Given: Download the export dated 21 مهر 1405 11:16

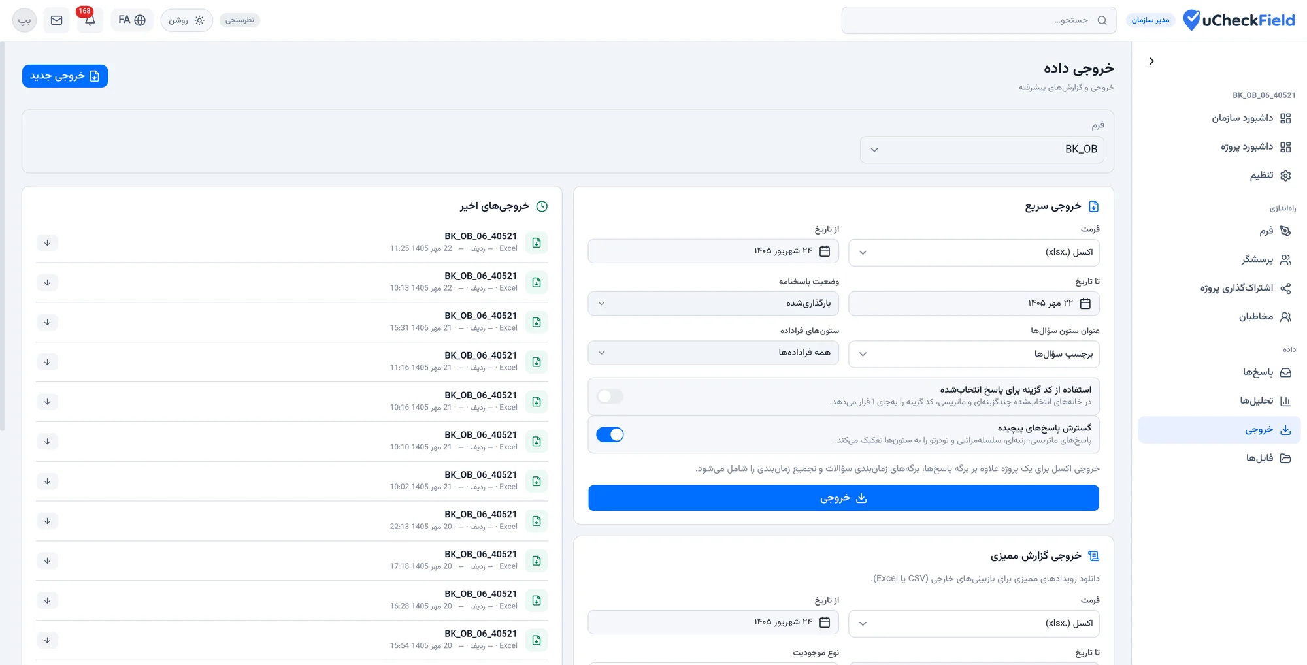Looking at the screenshot, I should [47, 362].
